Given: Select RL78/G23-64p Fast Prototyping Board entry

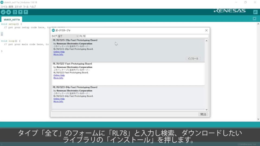Looking at the screenshot, I should [x=128, y=98].
